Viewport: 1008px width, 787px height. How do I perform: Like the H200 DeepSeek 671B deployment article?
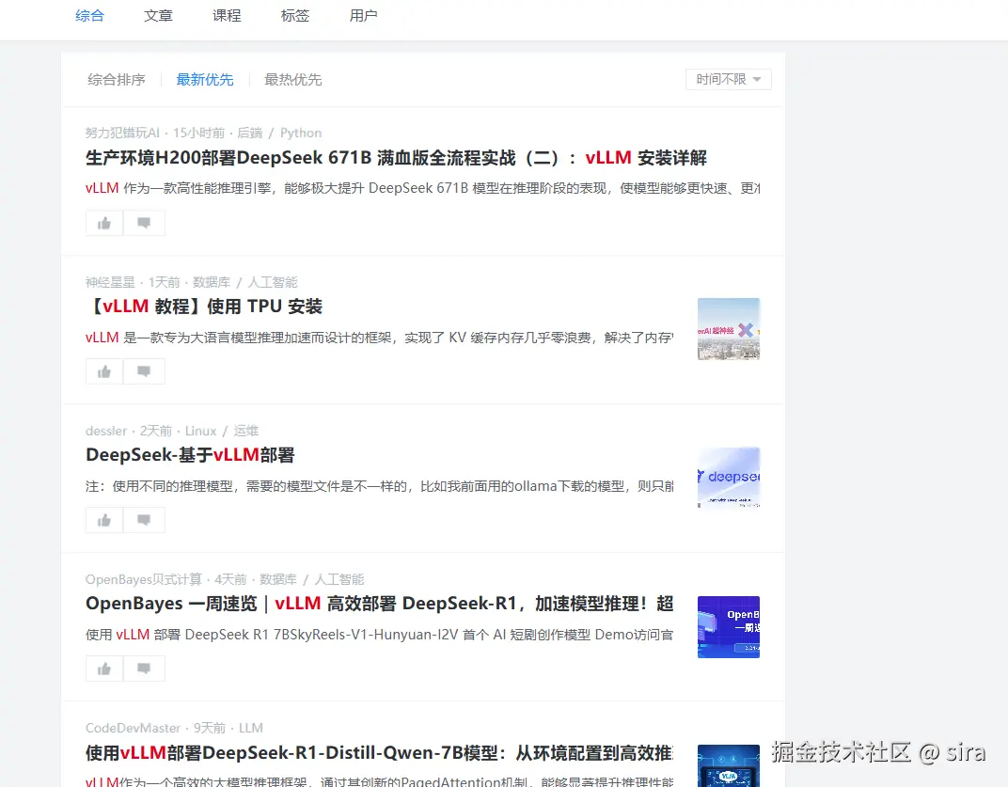(103, 223)
